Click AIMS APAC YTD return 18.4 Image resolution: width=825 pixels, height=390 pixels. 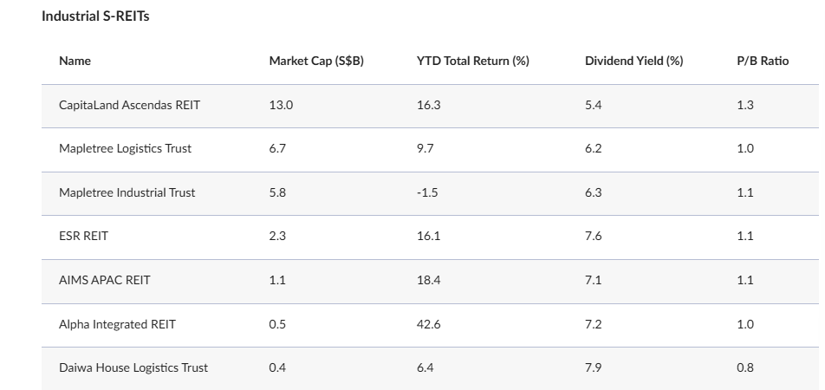point(428,280)
